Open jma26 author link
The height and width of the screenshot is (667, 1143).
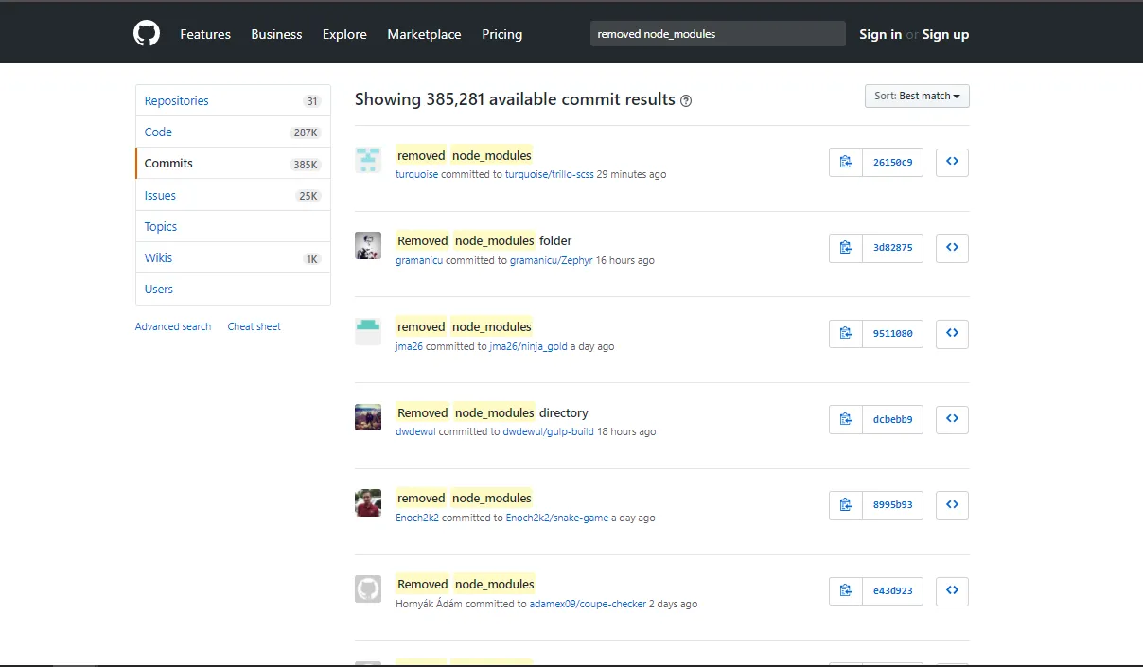coord(409,346)
